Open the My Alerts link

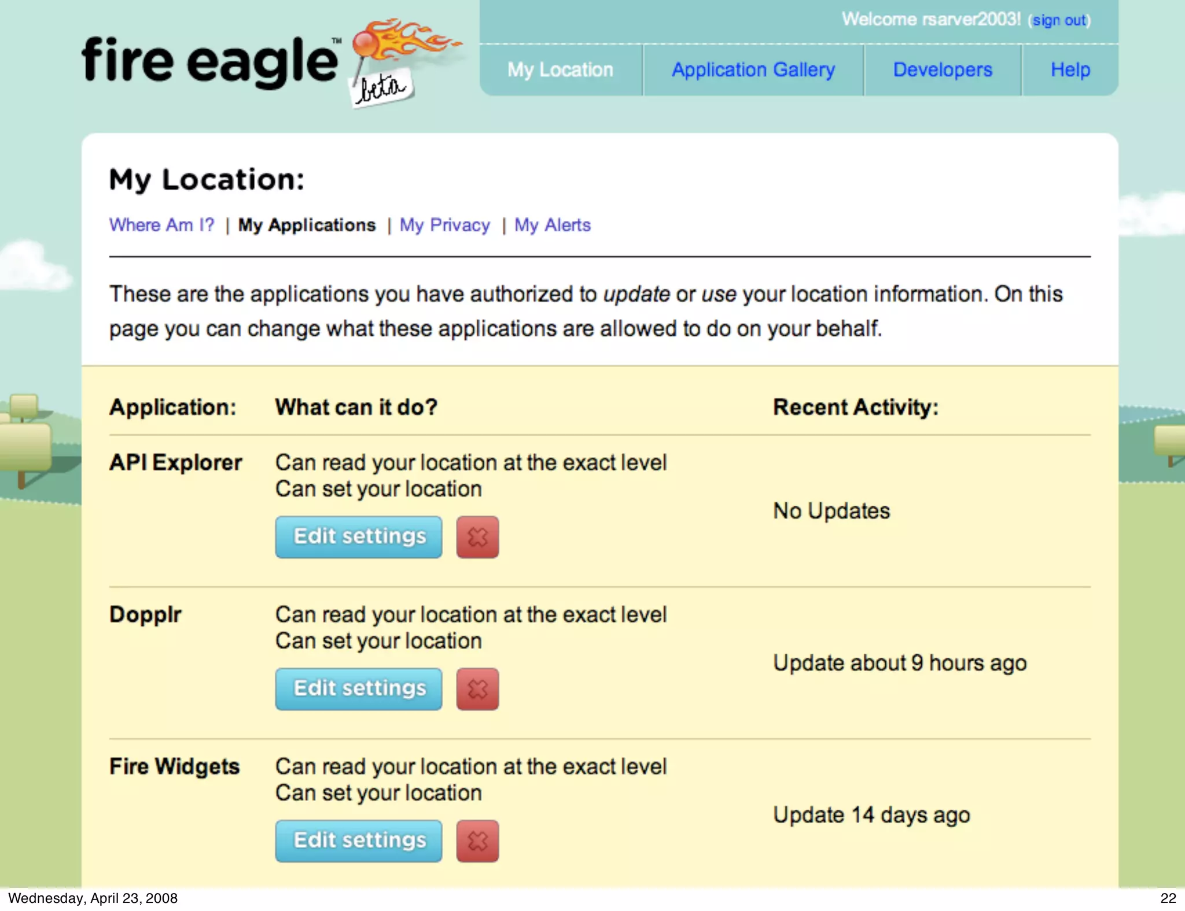click(553, 225)
